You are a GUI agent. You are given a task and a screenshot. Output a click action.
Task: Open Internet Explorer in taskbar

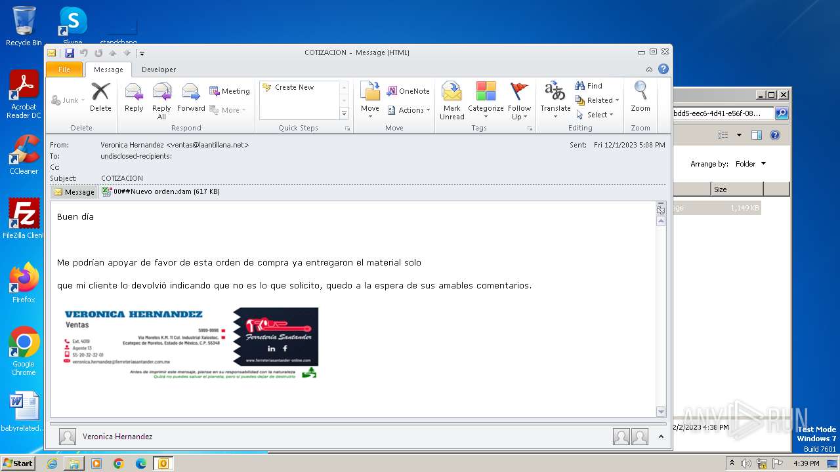[x=52, y=463]
